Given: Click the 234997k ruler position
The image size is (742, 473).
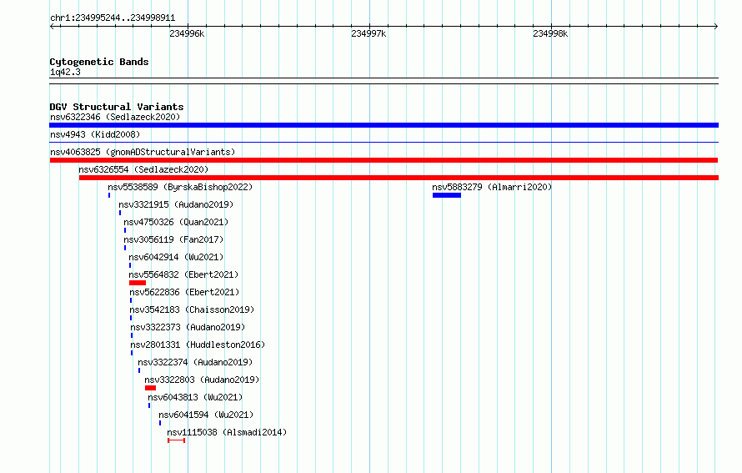Looking at the screenshot, I should point(368,33).
